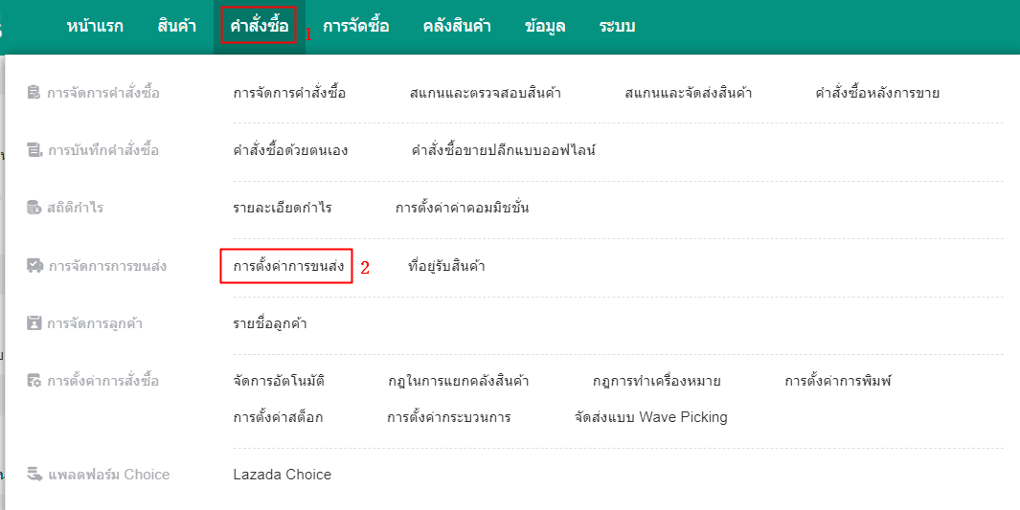Click the แพลตฟอร์ม Choice category icon

(34, 475)
